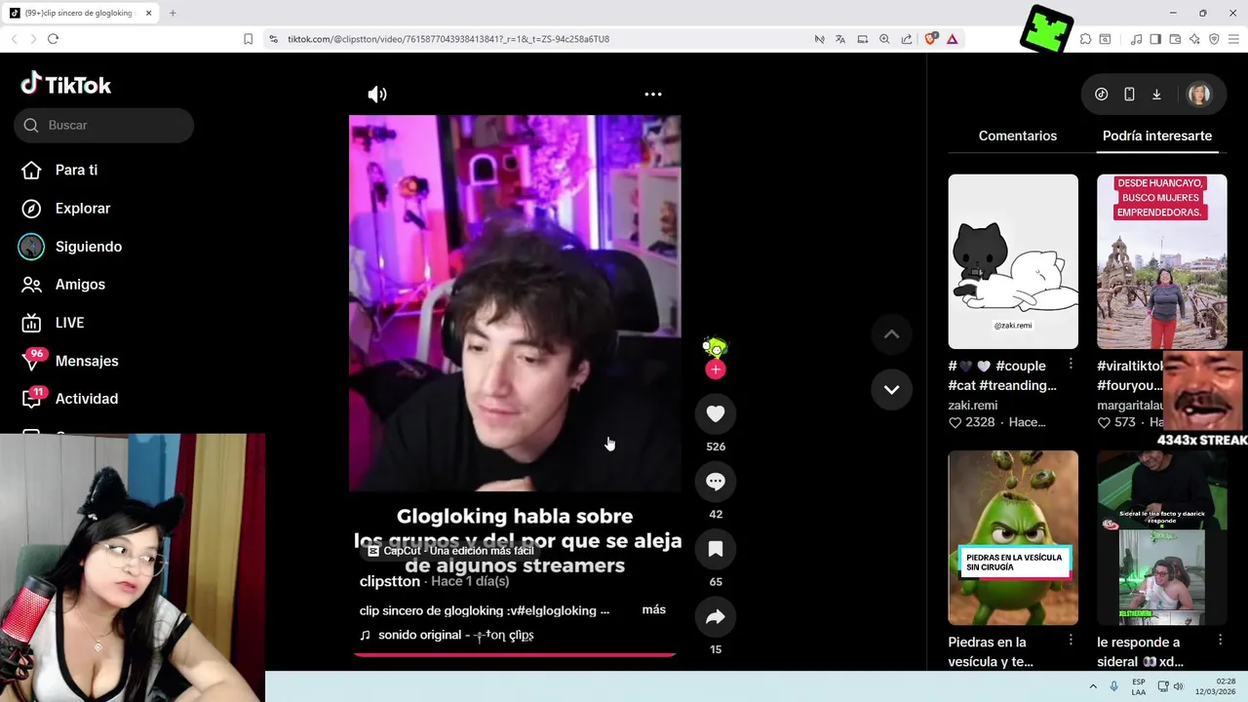Switch to the Comentarios tab
This screenshot has width=1248, height=702.
(1018, 136)
